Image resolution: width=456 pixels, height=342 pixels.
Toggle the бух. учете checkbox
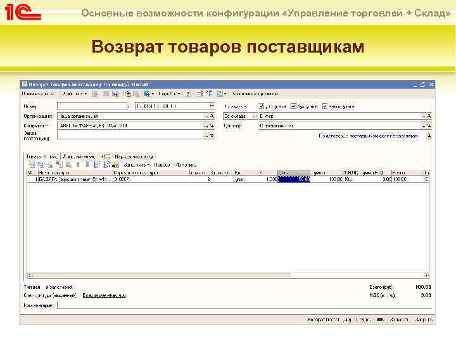tap(293, 106)
